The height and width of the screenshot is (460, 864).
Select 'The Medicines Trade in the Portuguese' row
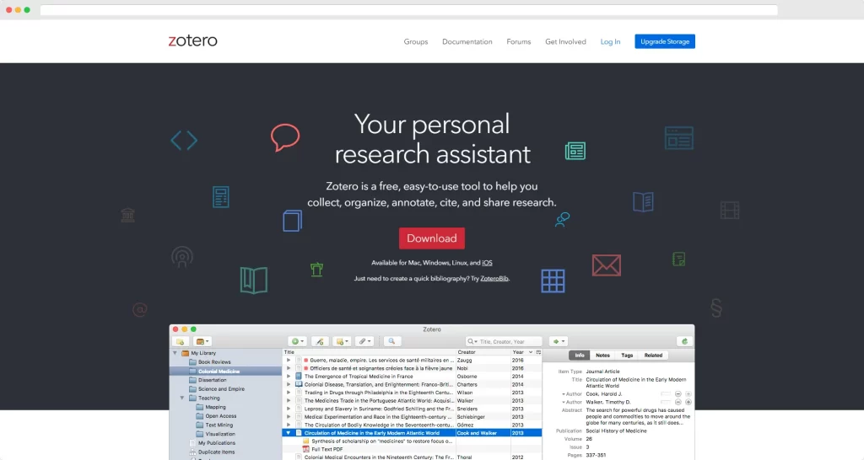pyautogui.click(x=412, y=400)
